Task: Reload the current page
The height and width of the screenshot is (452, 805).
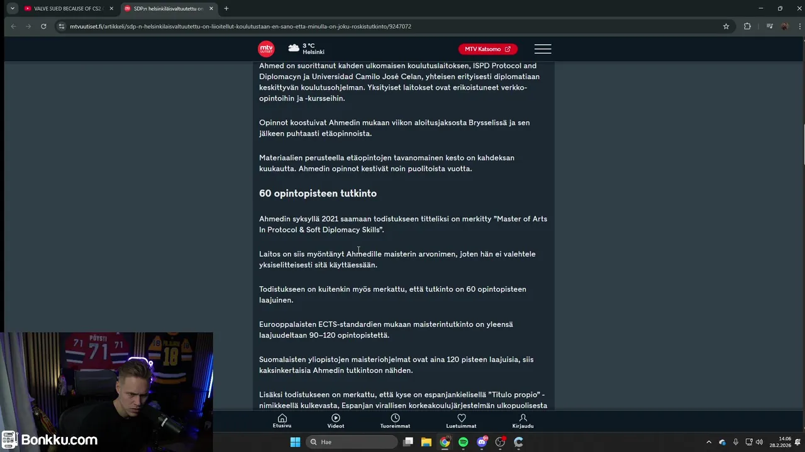Action: 43,26
